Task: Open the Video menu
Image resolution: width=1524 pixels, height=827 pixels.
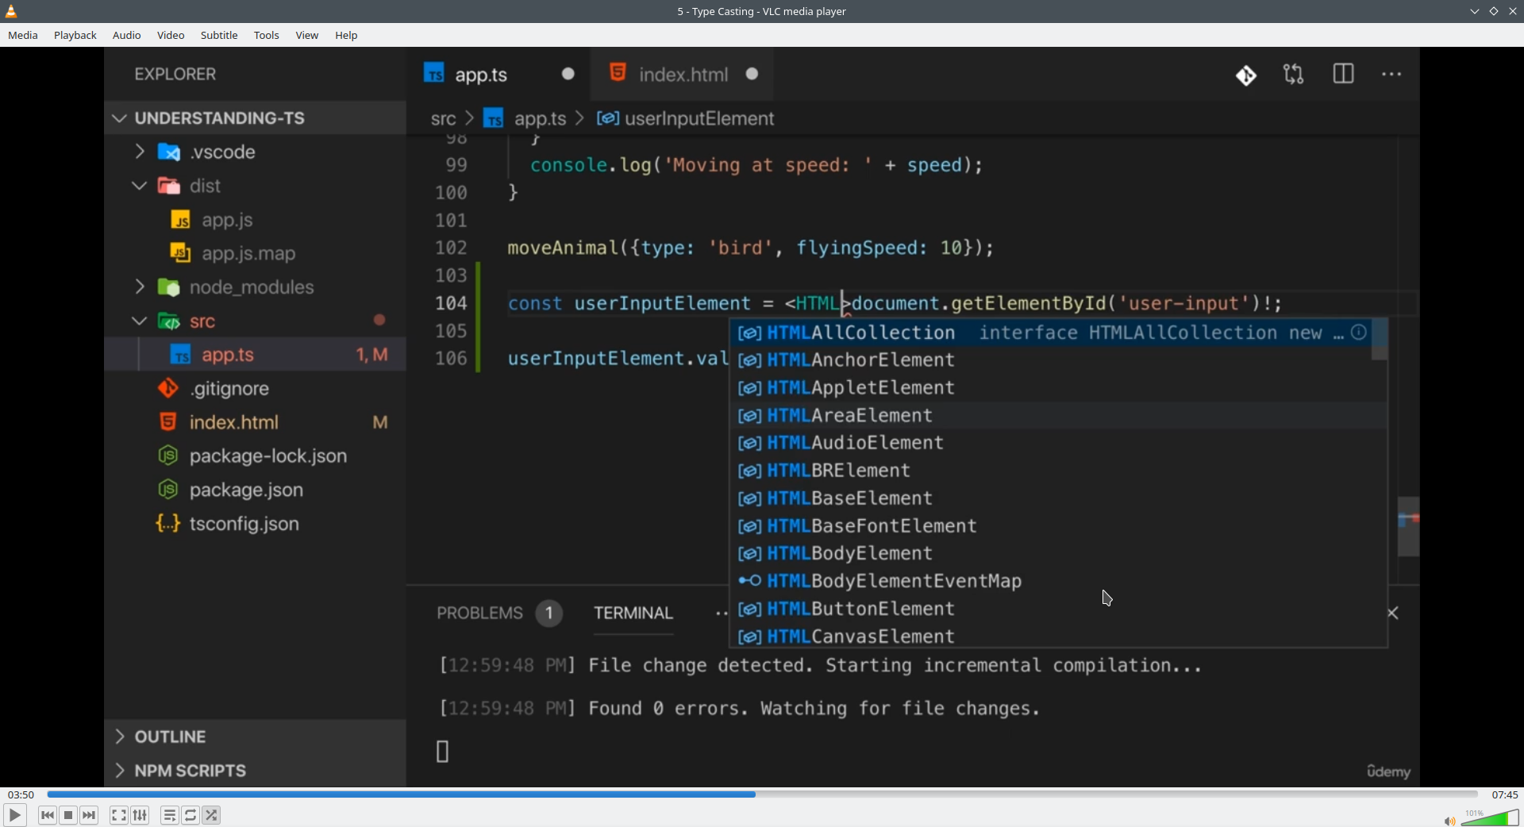Action: point(171,35)
